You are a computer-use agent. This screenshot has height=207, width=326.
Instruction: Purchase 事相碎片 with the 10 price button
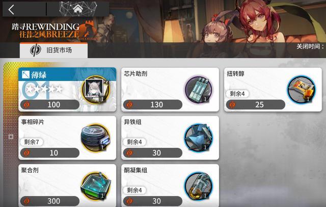(50, 153)
